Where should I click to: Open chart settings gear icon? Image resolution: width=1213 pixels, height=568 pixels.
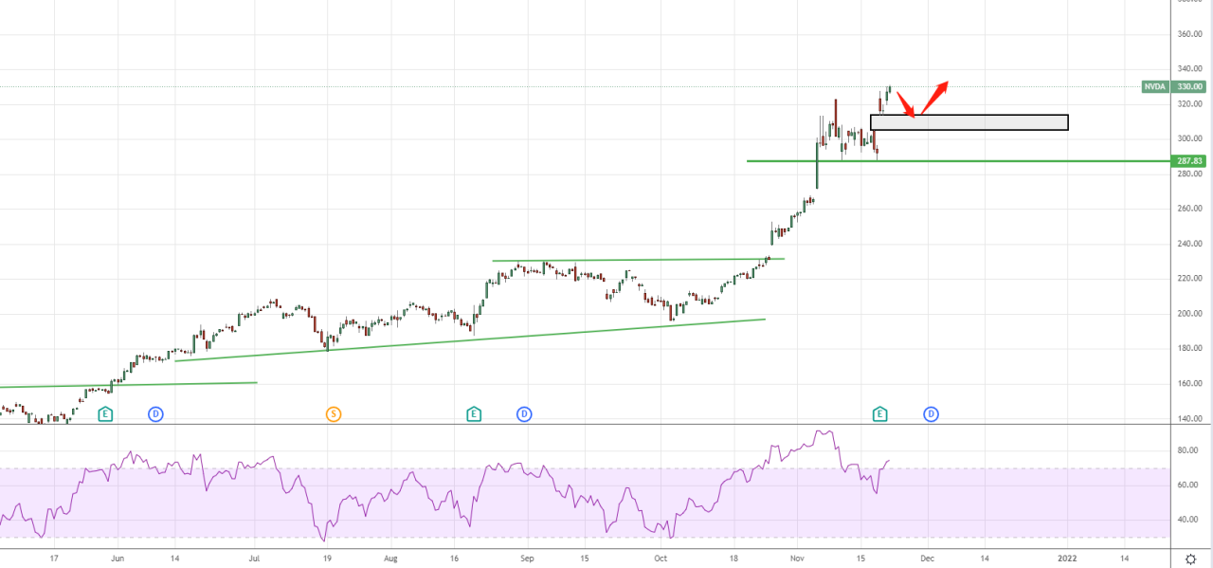[x=1189, y=559]
